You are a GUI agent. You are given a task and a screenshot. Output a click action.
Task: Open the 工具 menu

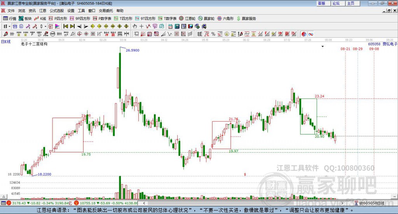click(81, 10)
